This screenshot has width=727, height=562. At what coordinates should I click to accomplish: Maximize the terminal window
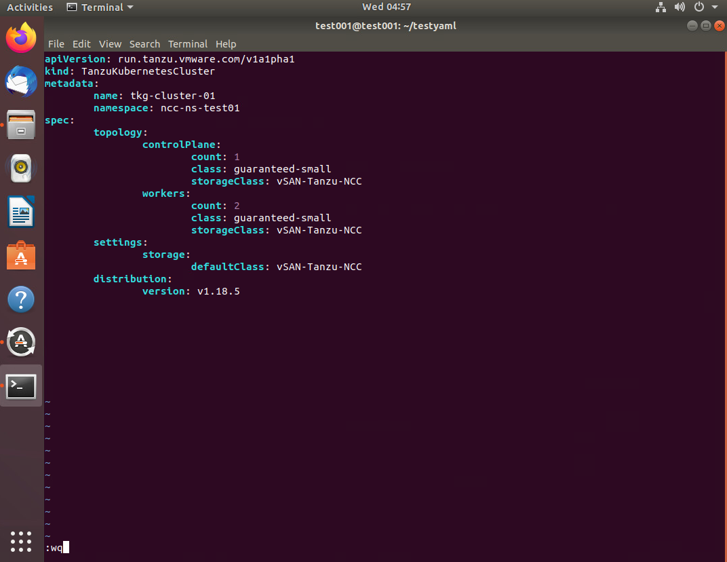(x=706, y=26)
